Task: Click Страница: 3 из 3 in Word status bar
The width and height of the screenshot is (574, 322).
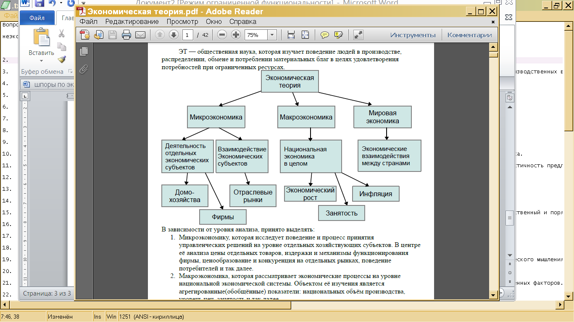Action: [47, 293]
